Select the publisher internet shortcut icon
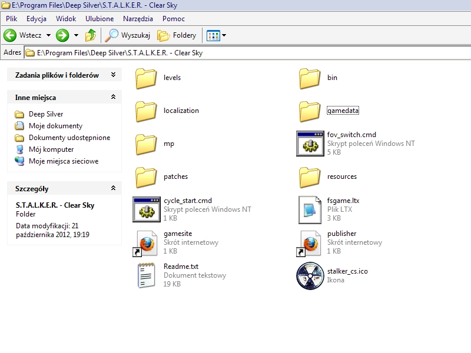 click(x=309, y=243)
